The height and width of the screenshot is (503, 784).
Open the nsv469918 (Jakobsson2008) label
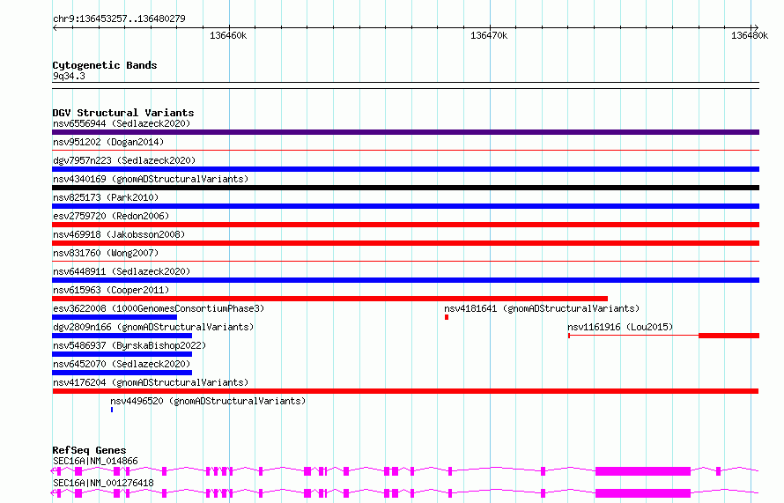click(x=119, y=234)
